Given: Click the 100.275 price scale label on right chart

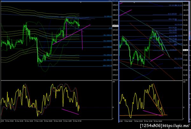Looking at the screenshot, I should [x=186, y=10].
